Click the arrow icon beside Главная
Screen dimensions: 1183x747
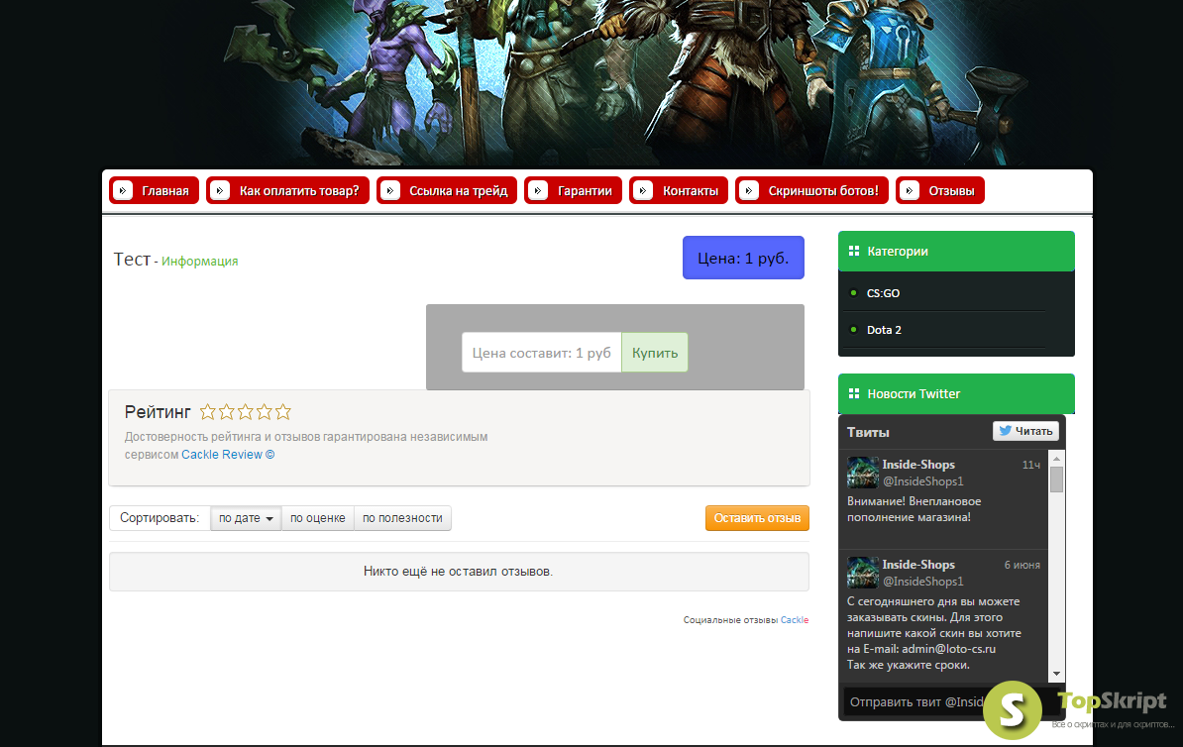click(x=123, y=191)
